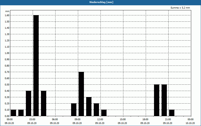Click the 0,00 y-axis label
The image size is (201, 126).
pos(7,116)
